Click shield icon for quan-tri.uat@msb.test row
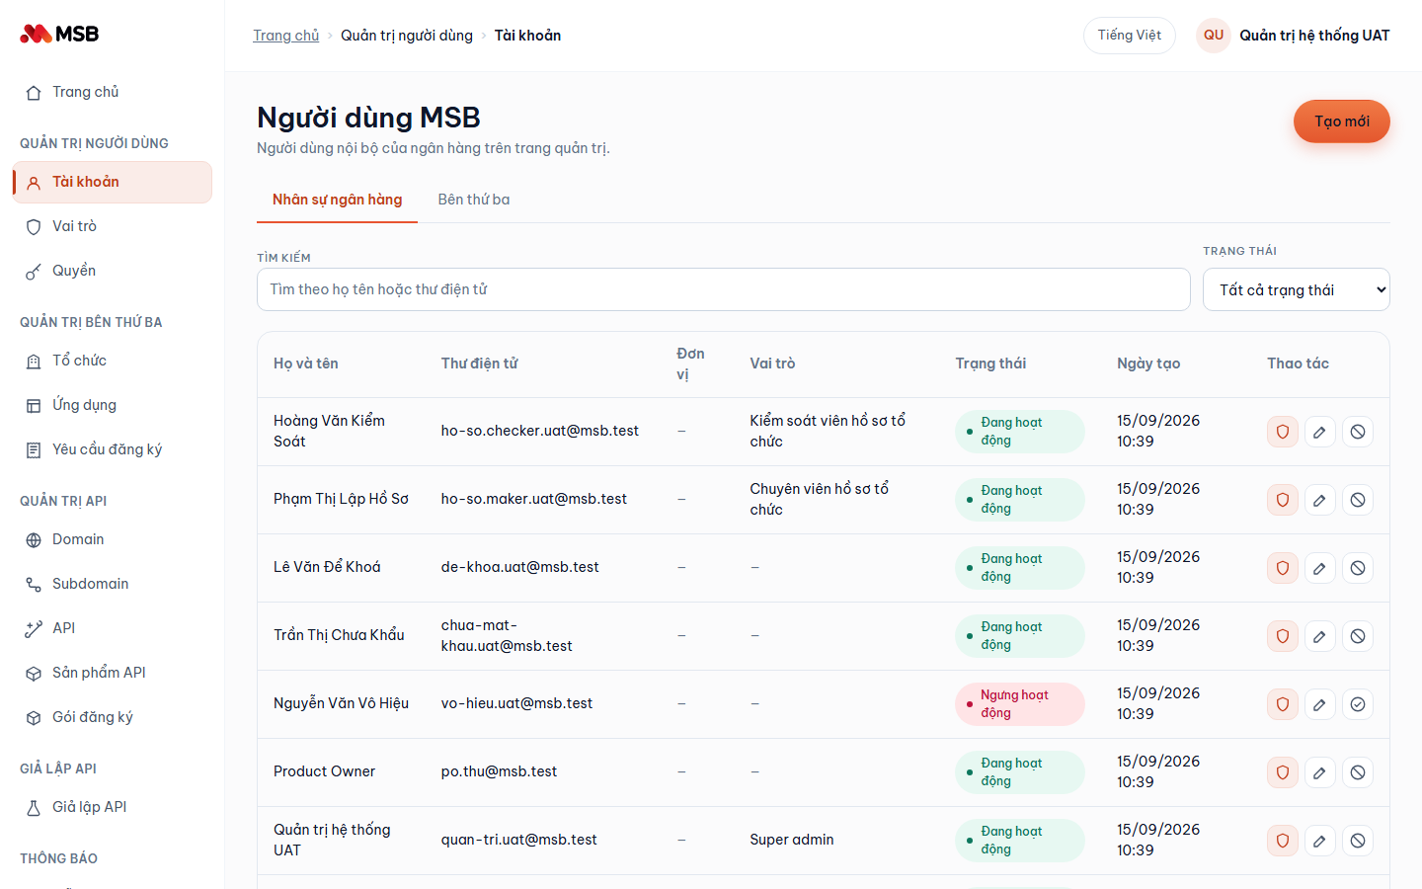The height and width of the screenshot is (889, 1422). coord(1283,841)
